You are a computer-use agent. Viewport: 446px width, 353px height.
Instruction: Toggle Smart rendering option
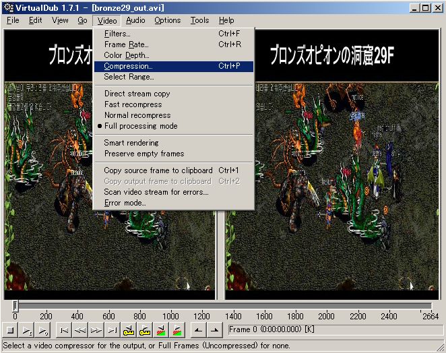pyautogui.click(x=174, y=143)
